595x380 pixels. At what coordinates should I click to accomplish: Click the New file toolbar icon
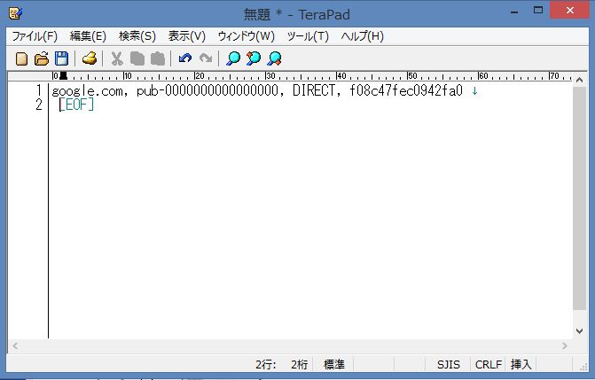click(21, 58)
